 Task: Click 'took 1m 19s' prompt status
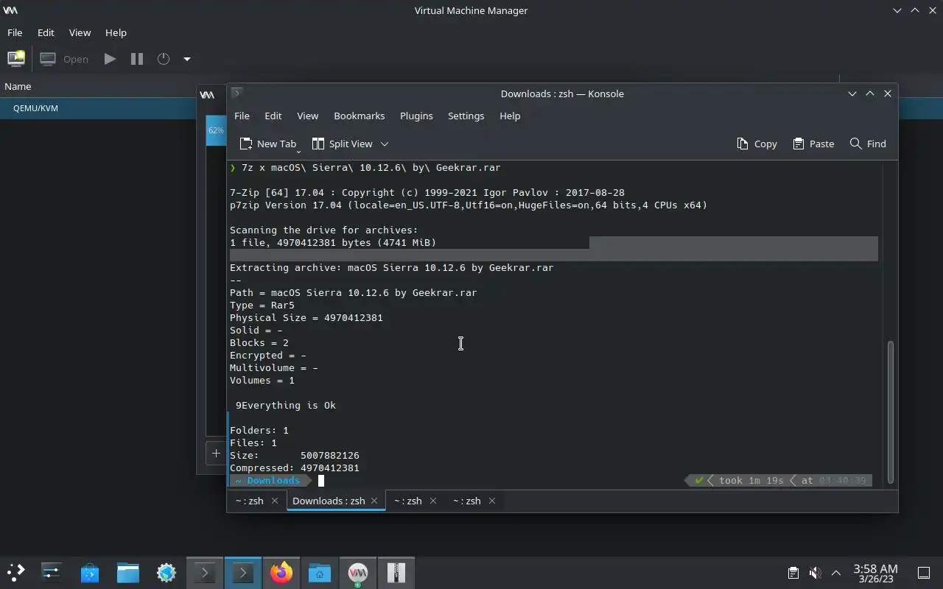click(751, 480)
